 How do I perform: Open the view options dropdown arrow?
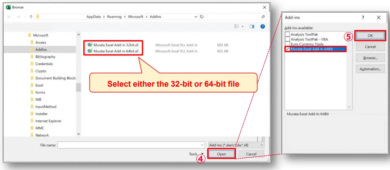coord(243,26)
